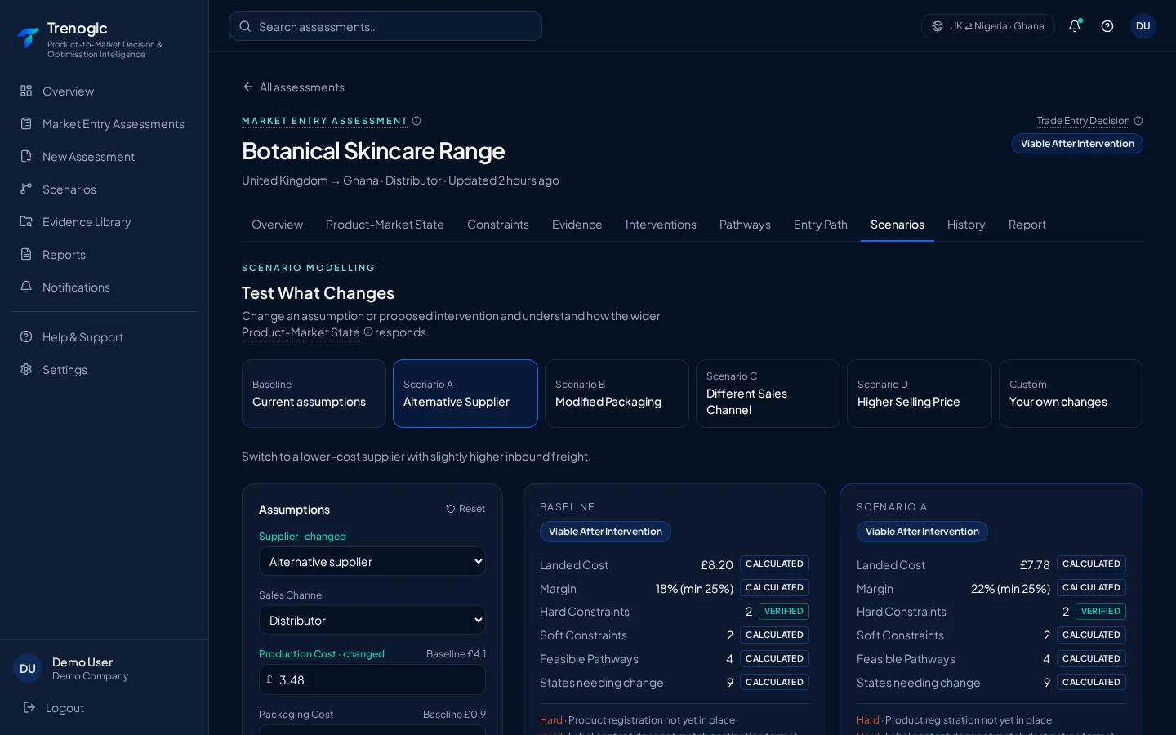1176x735 pixels.
Task: Click the Trenogic logo icon
Action: 28,38
